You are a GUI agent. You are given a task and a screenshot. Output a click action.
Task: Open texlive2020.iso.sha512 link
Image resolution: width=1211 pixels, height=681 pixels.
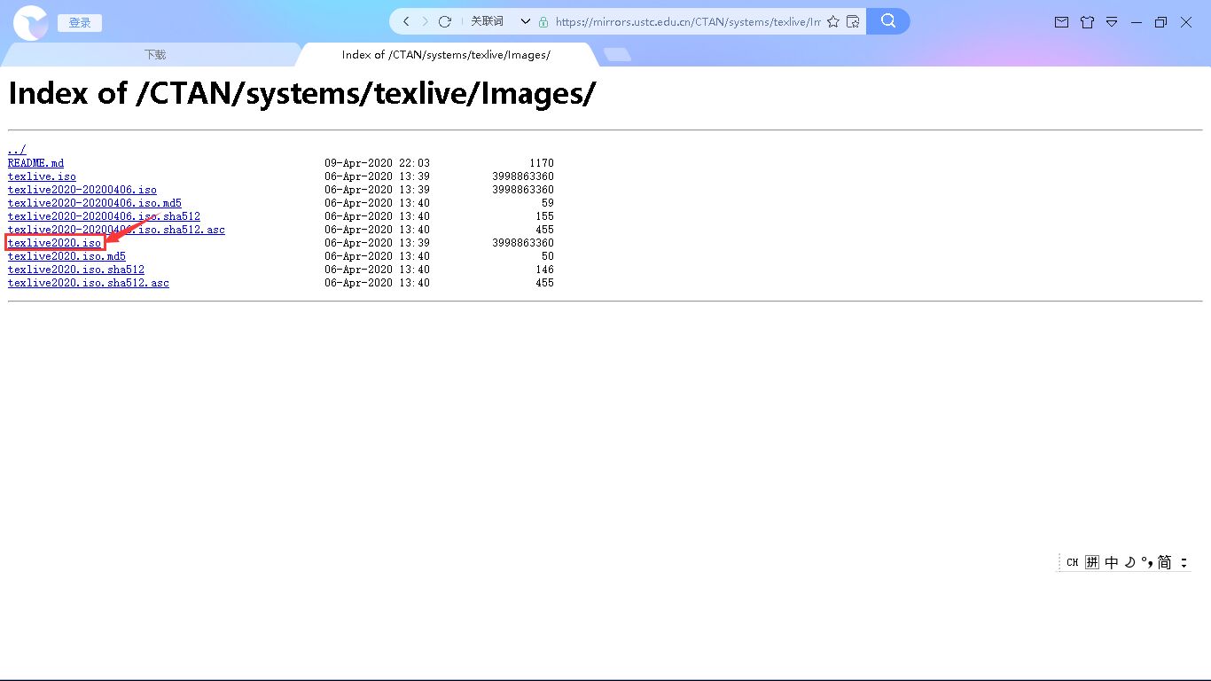(76, 270)
